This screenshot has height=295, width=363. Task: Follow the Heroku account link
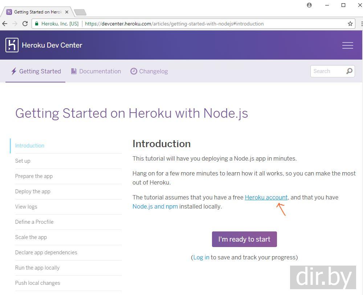click(266, 197)
